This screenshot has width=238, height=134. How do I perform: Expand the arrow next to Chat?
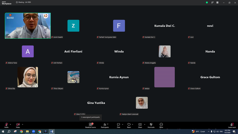coord(122,124)
